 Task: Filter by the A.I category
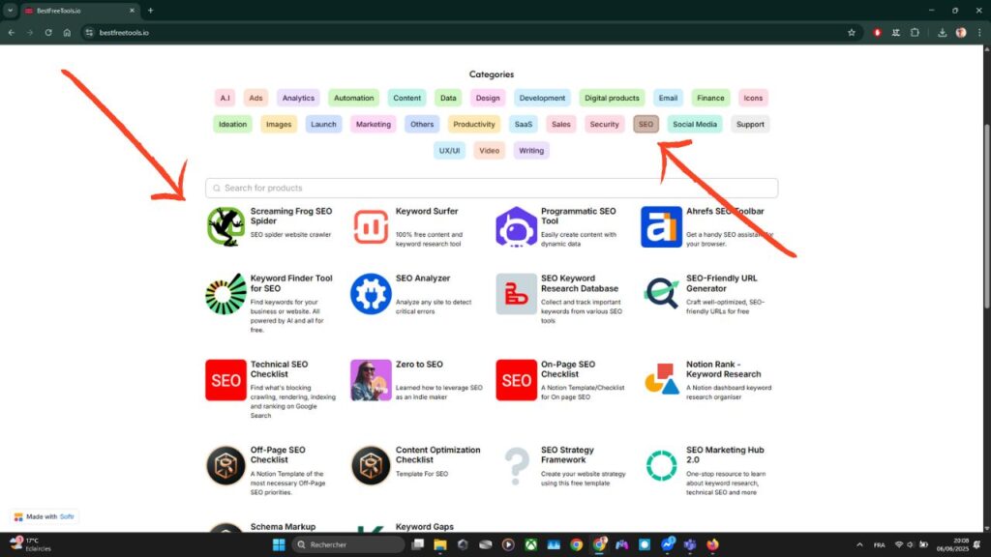tap(225, 98)
